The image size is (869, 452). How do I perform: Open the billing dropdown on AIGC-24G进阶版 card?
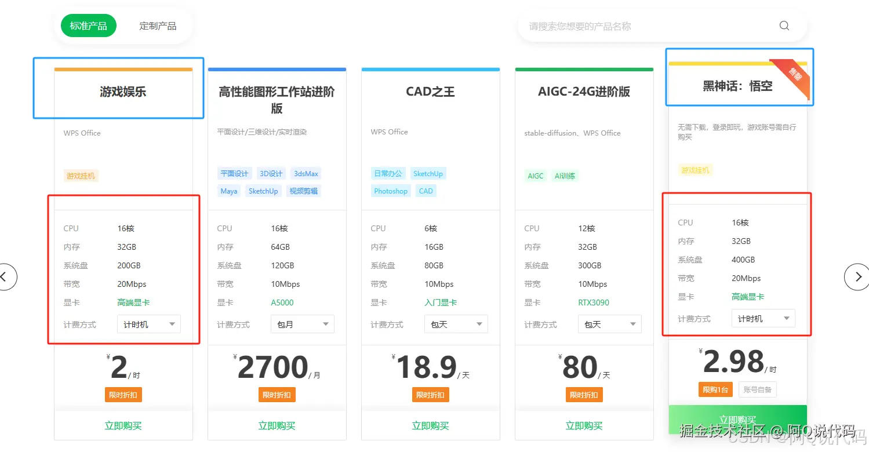(x=609, y=324)
